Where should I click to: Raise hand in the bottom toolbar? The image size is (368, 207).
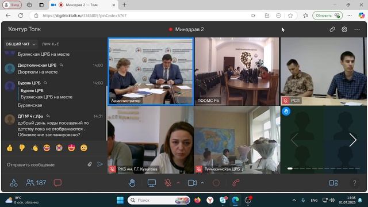132,183
